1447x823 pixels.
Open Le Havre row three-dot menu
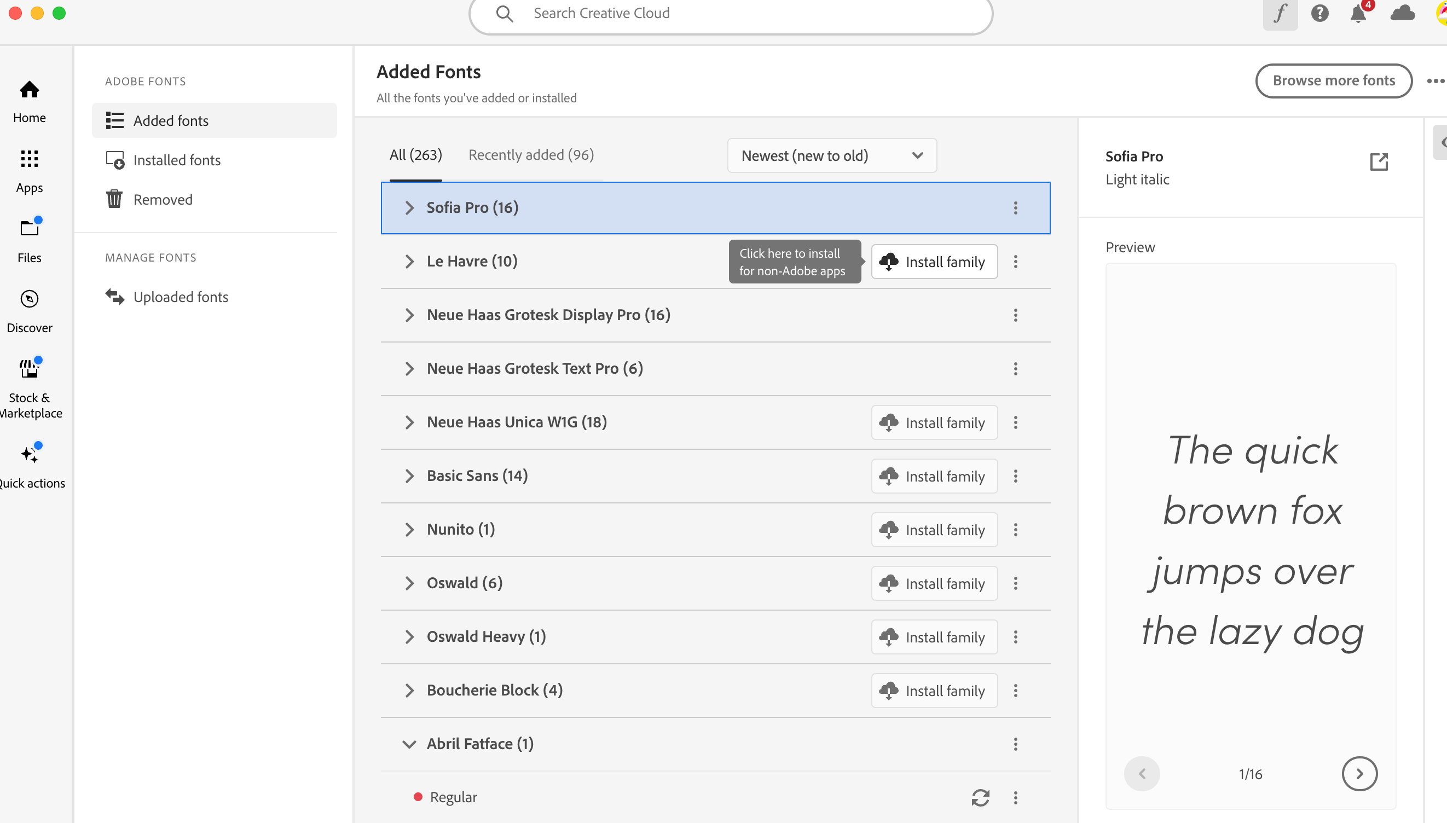point(1016,262)
